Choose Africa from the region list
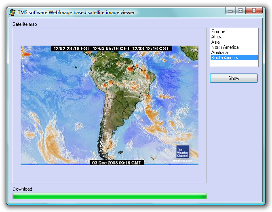272x212 pixels. click(x=217, y=37)
